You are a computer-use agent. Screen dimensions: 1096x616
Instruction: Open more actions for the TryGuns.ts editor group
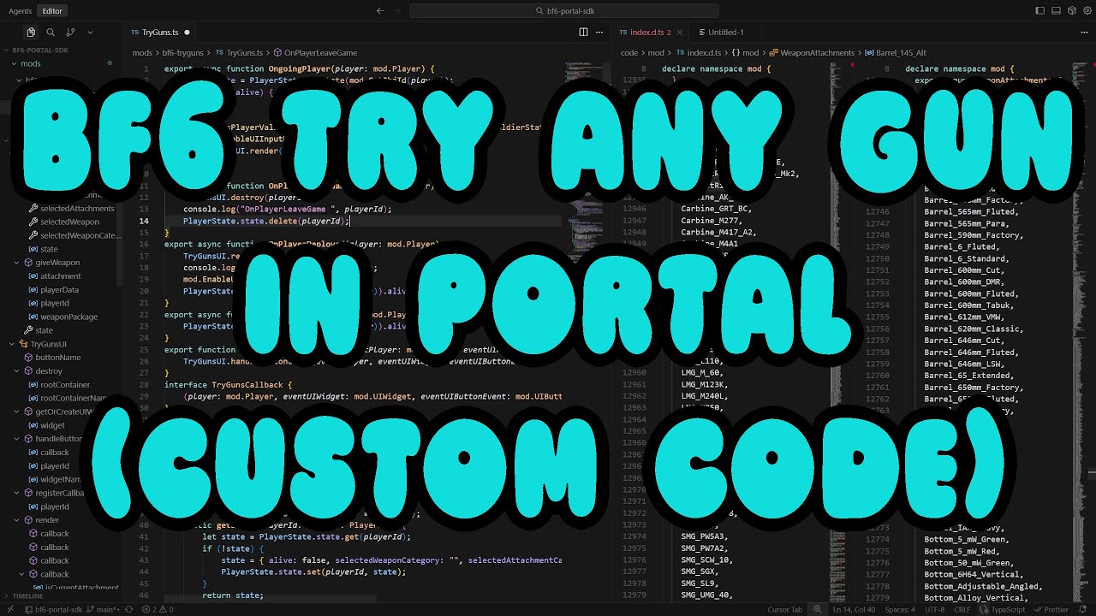[x=600, y=33]
